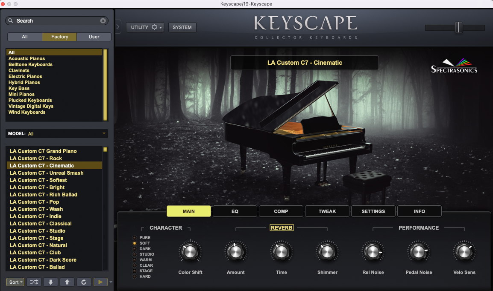Load the LA Custom C7 Grand Piano patch
Screen dimensions: 493x291
point(54,151)
